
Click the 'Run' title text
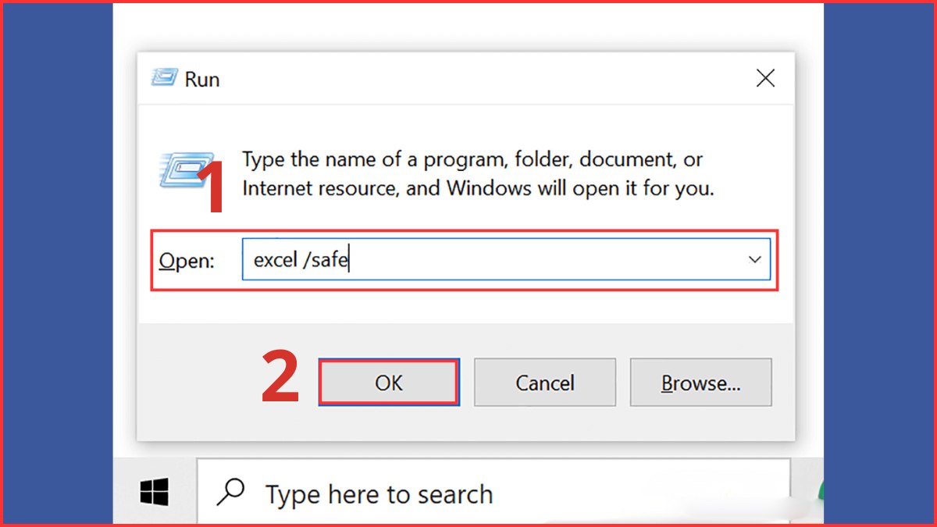click(x=202, y=79)
